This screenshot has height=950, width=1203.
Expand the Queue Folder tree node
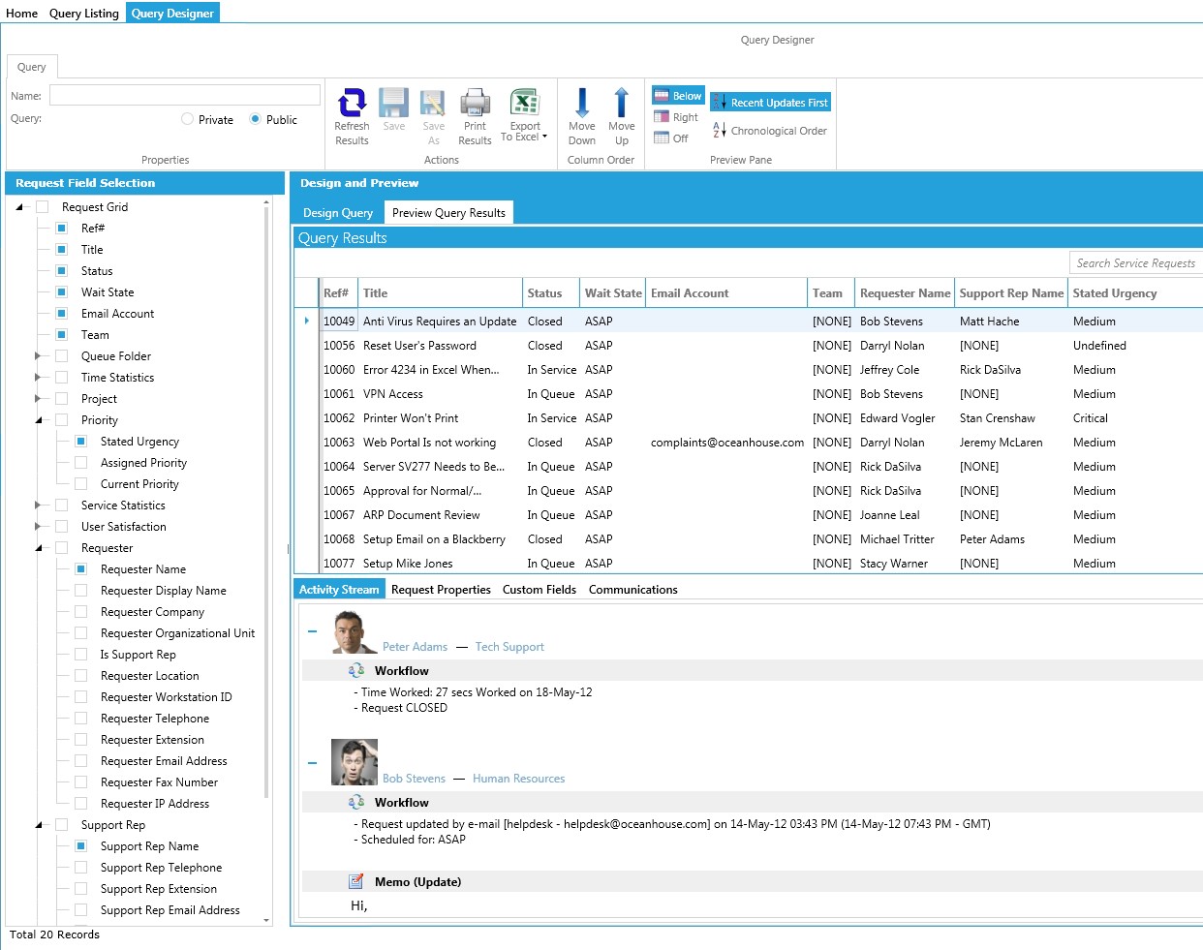(x=38, y=356)
